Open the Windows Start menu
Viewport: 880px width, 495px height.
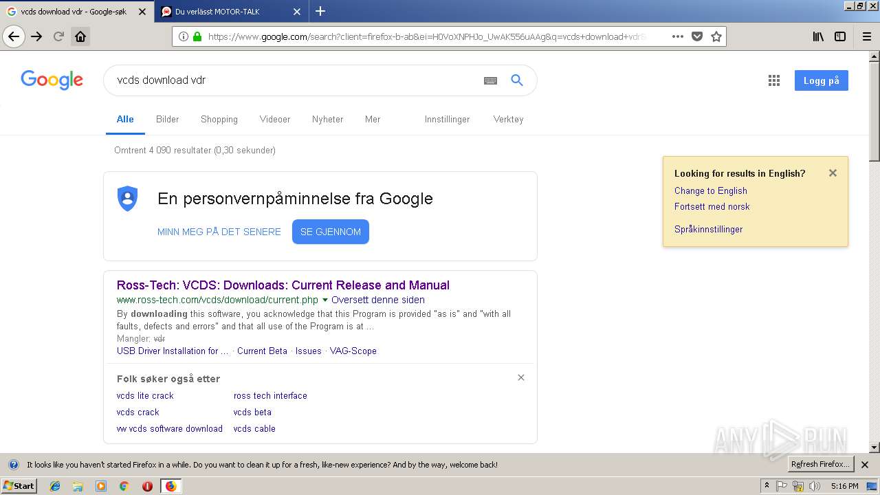point(19,486)
